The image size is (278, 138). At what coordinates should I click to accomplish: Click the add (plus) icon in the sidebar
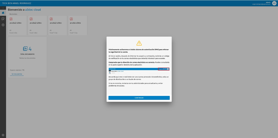coord(3,25)
